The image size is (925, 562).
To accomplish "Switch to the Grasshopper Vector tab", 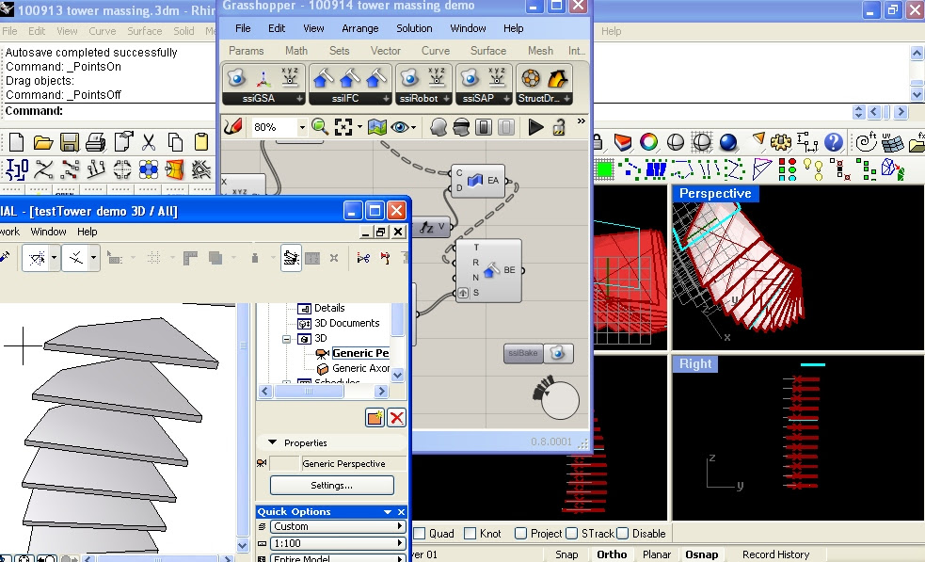I will 385,51.
